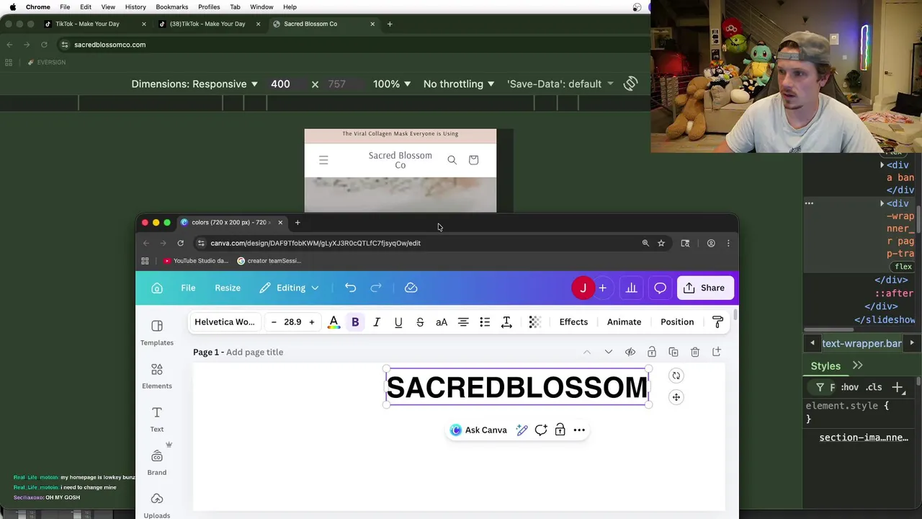
Task: Edit the font size field 28.9
Action: (x=292, y=322)
